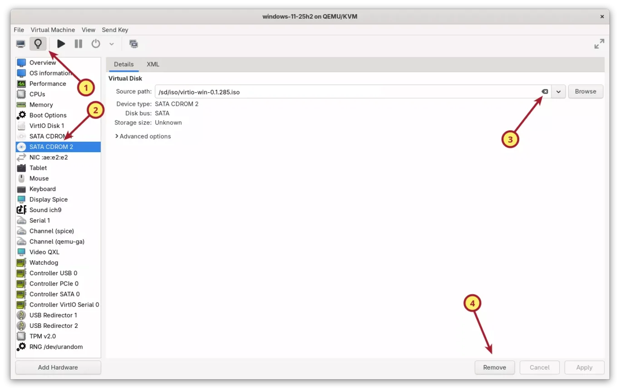
Task: Select Controller USB 0
Action: click(x=58, y=273)
